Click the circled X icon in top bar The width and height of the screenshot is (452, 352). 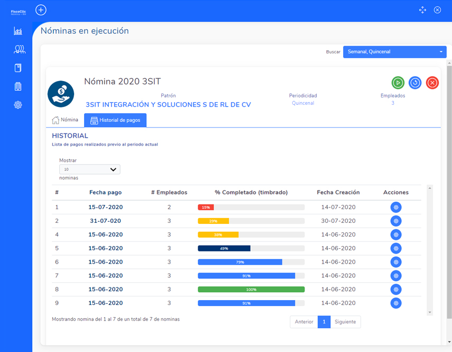click(437, 10)
